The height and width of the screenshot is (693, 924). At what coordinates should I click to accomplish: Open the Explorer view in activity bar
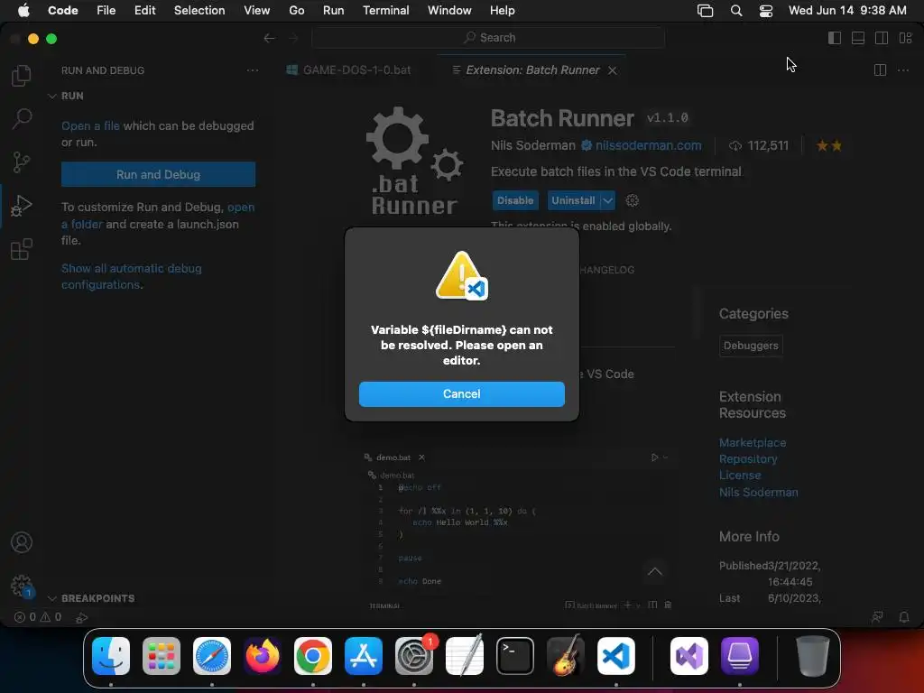22,76
